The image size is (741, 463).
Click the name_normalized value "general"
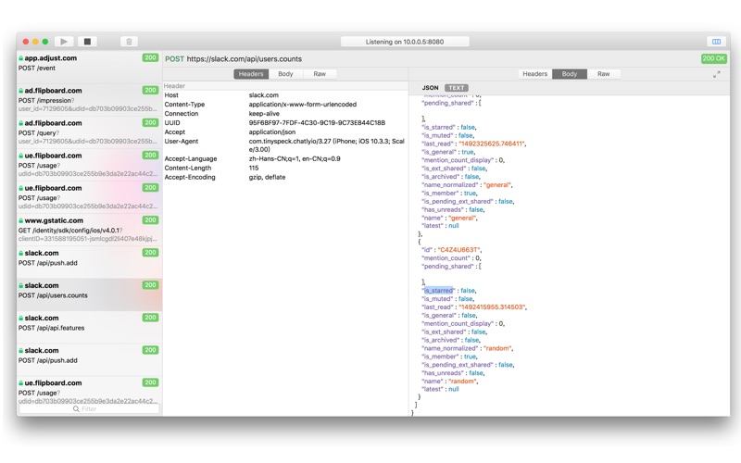click(x=497, y=185)
